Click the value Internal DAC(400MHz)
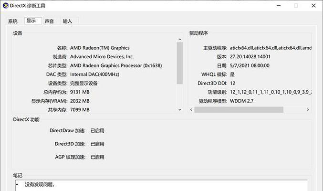Image resolution: width=323 pixels, height=191 pixels. coord(95,74)
